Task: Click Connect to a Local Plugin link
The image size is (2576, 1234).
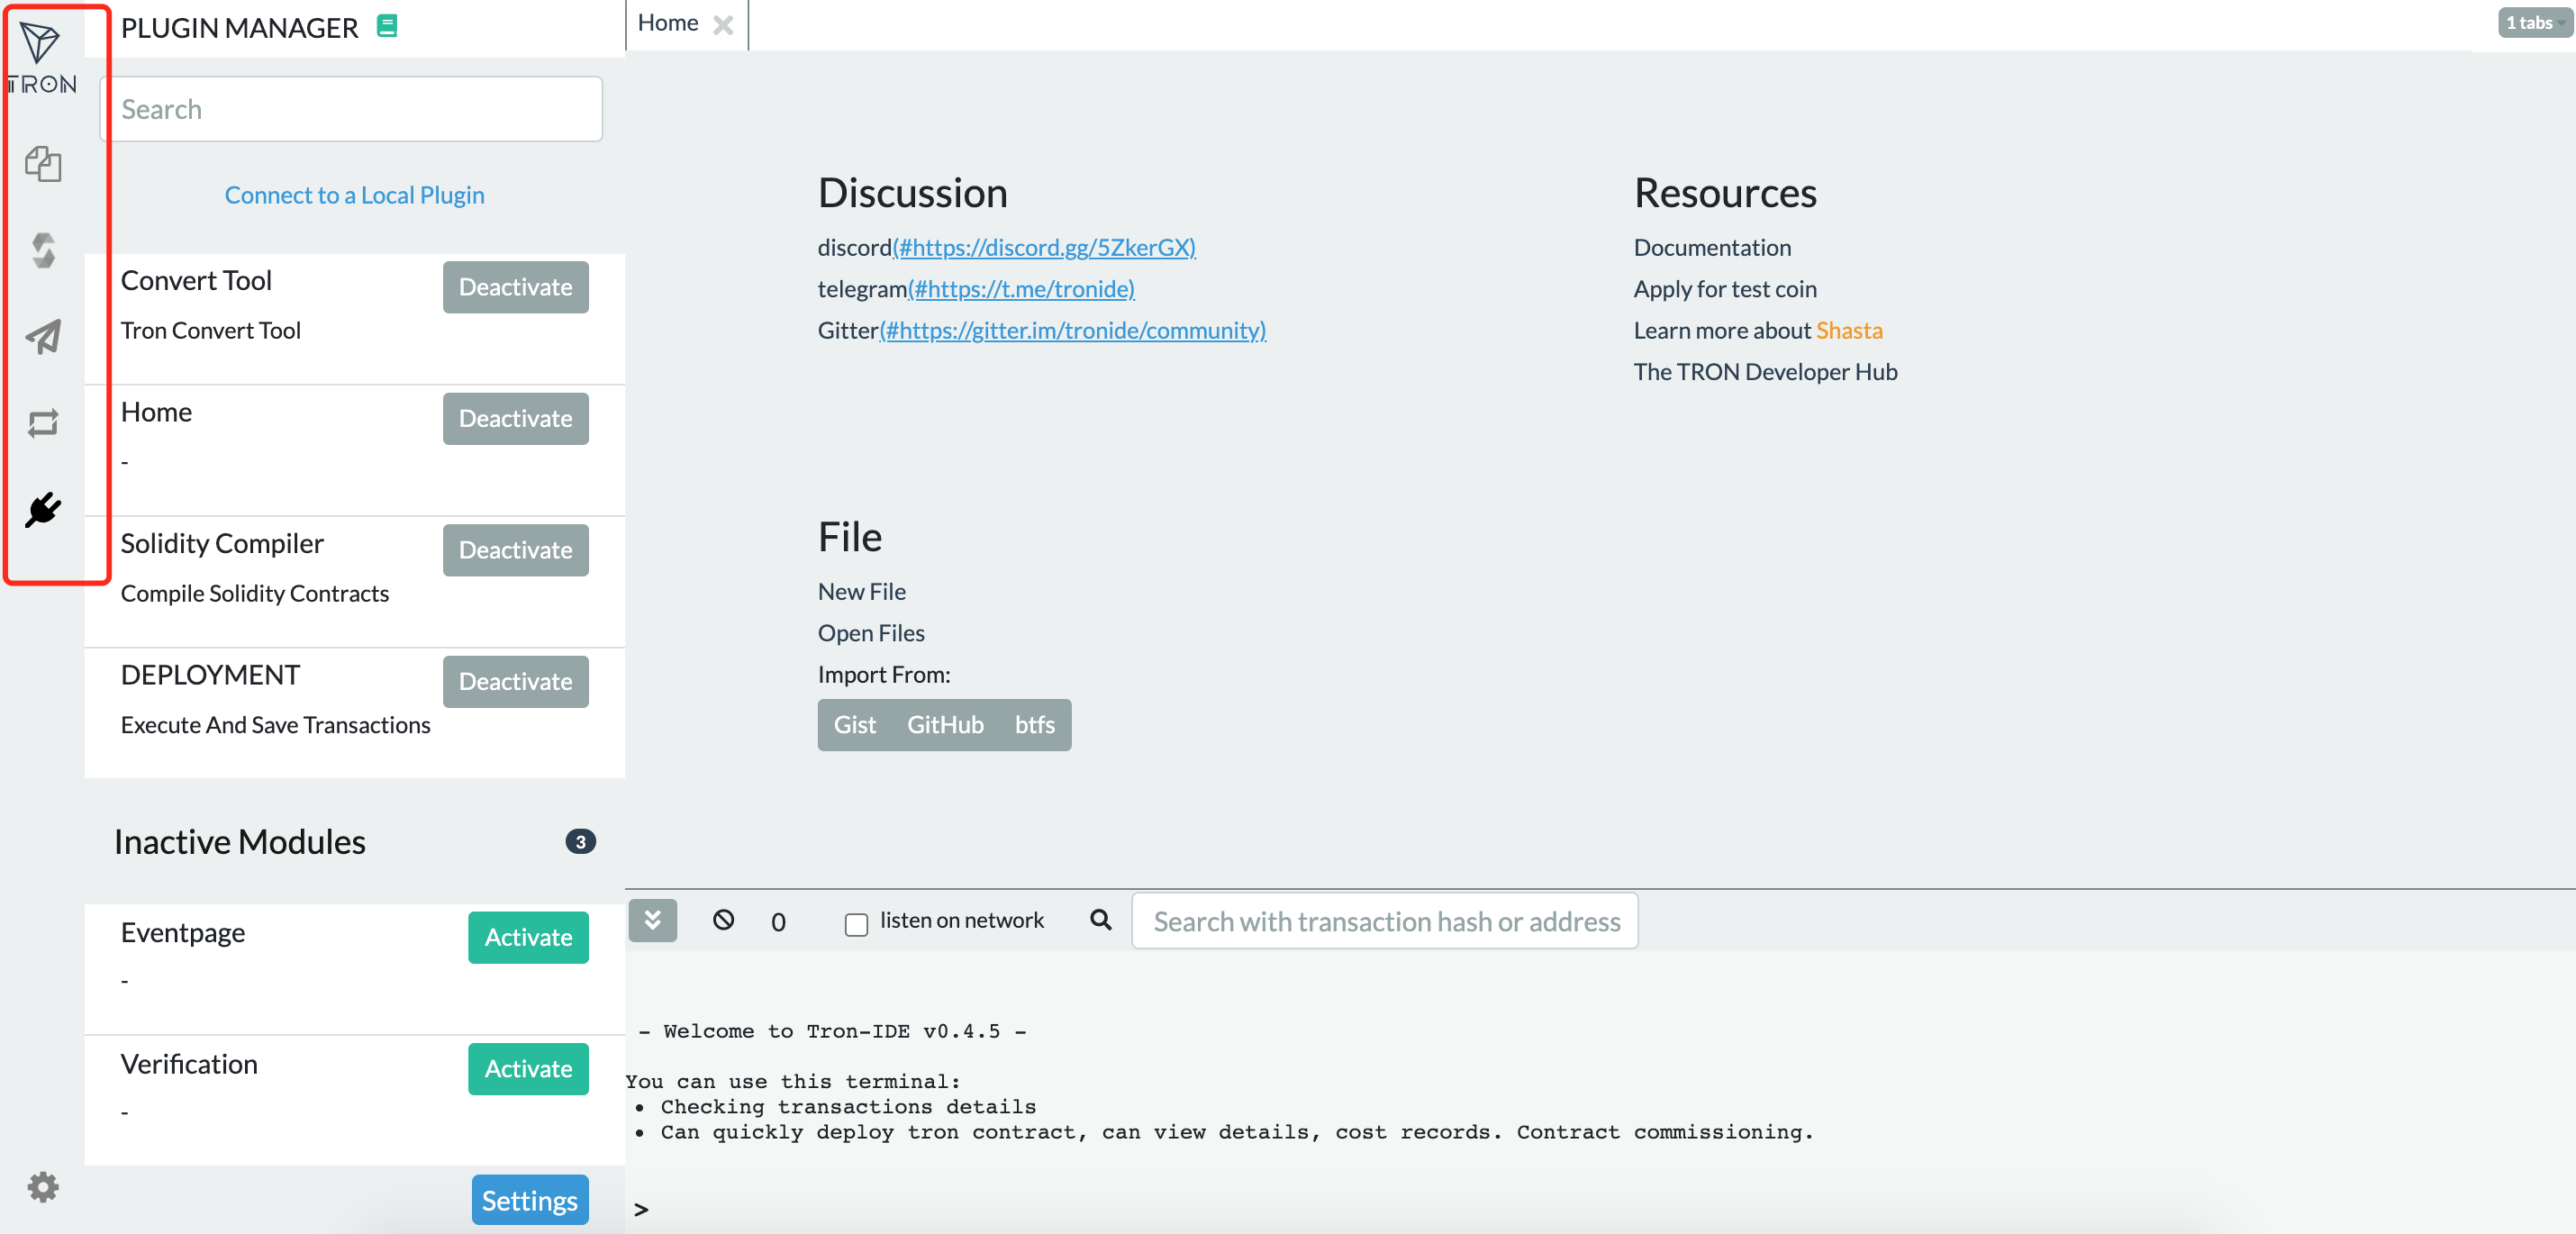Action: coord(354,195)
